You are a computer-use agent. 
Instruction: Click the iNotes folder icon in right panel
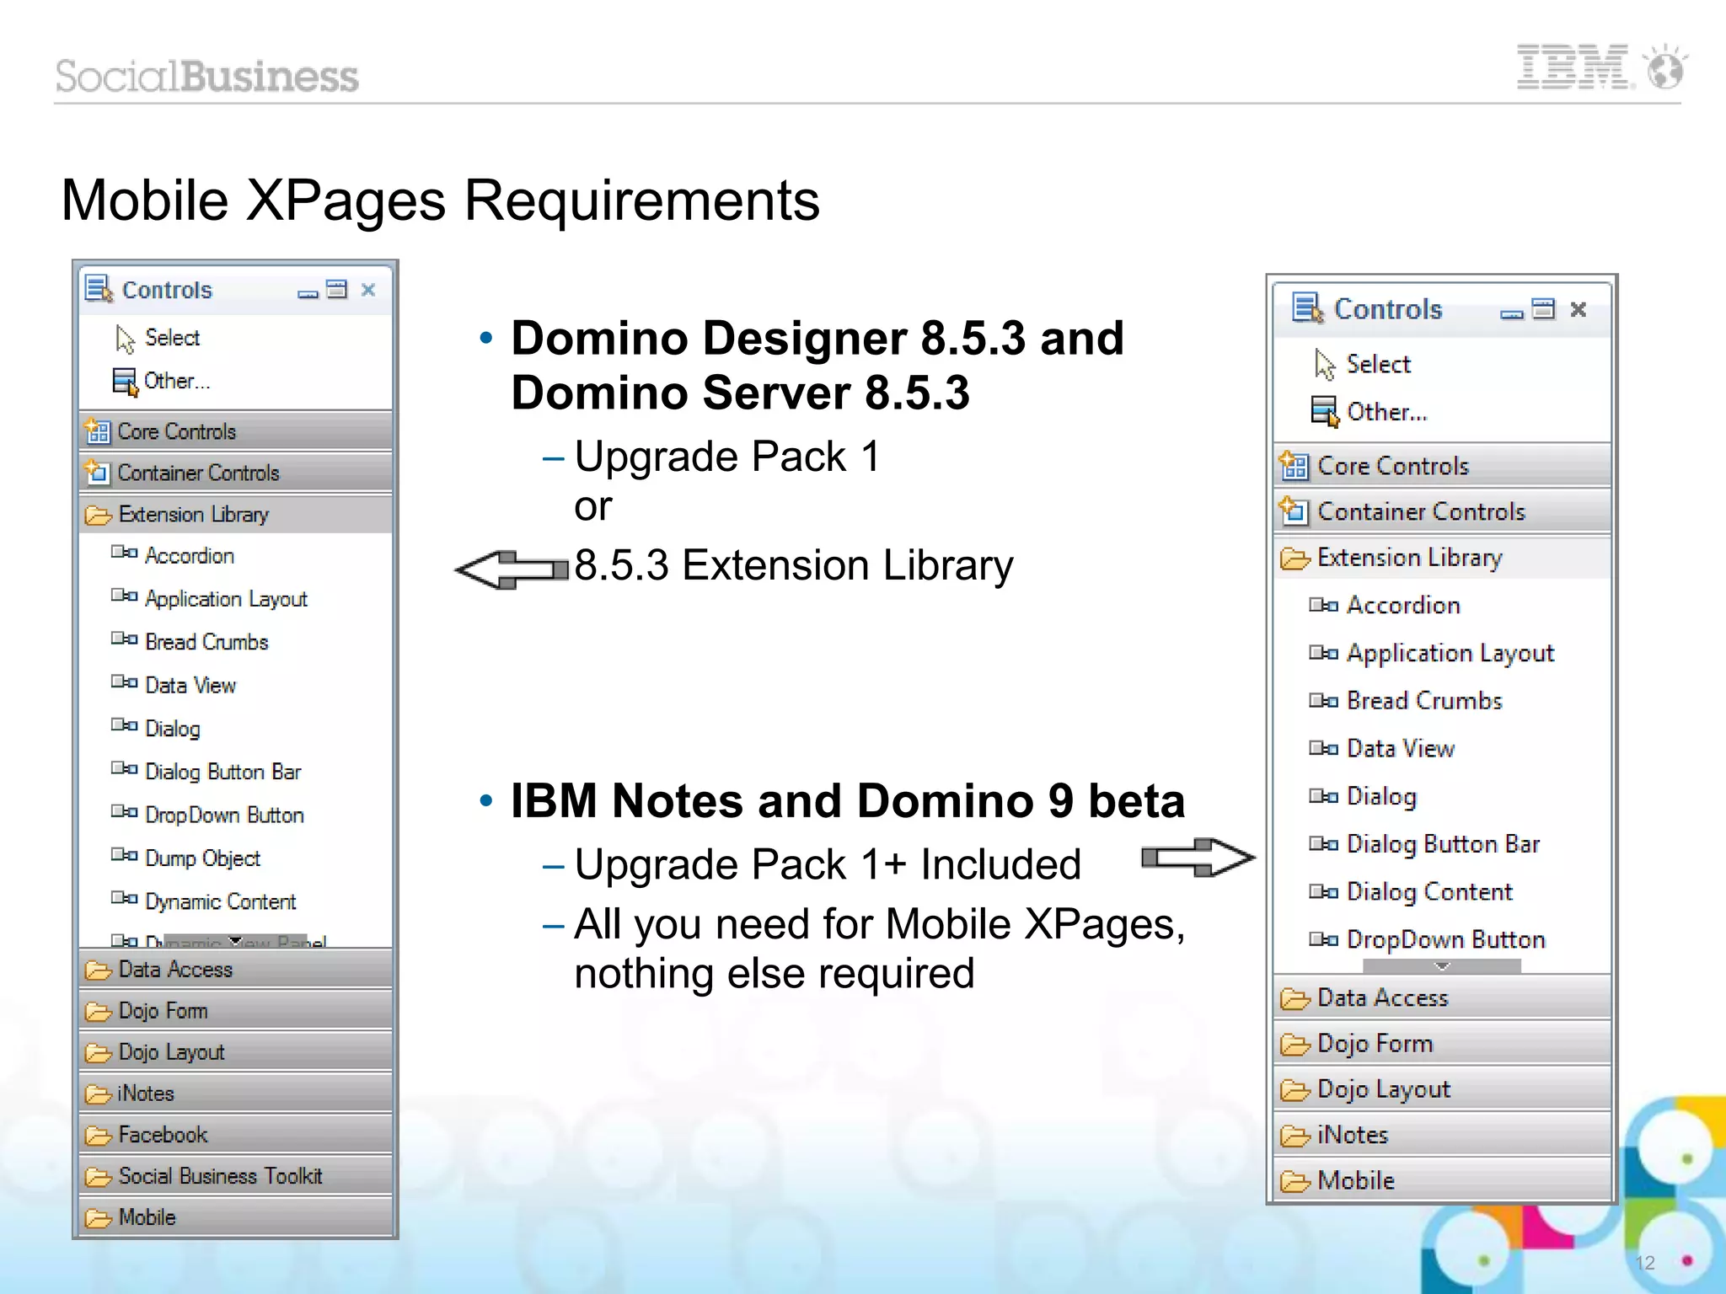[1294, 1136]
